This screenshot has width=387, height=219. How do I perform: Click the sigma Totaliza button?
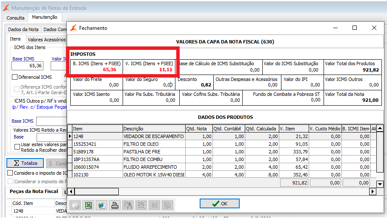25,163
